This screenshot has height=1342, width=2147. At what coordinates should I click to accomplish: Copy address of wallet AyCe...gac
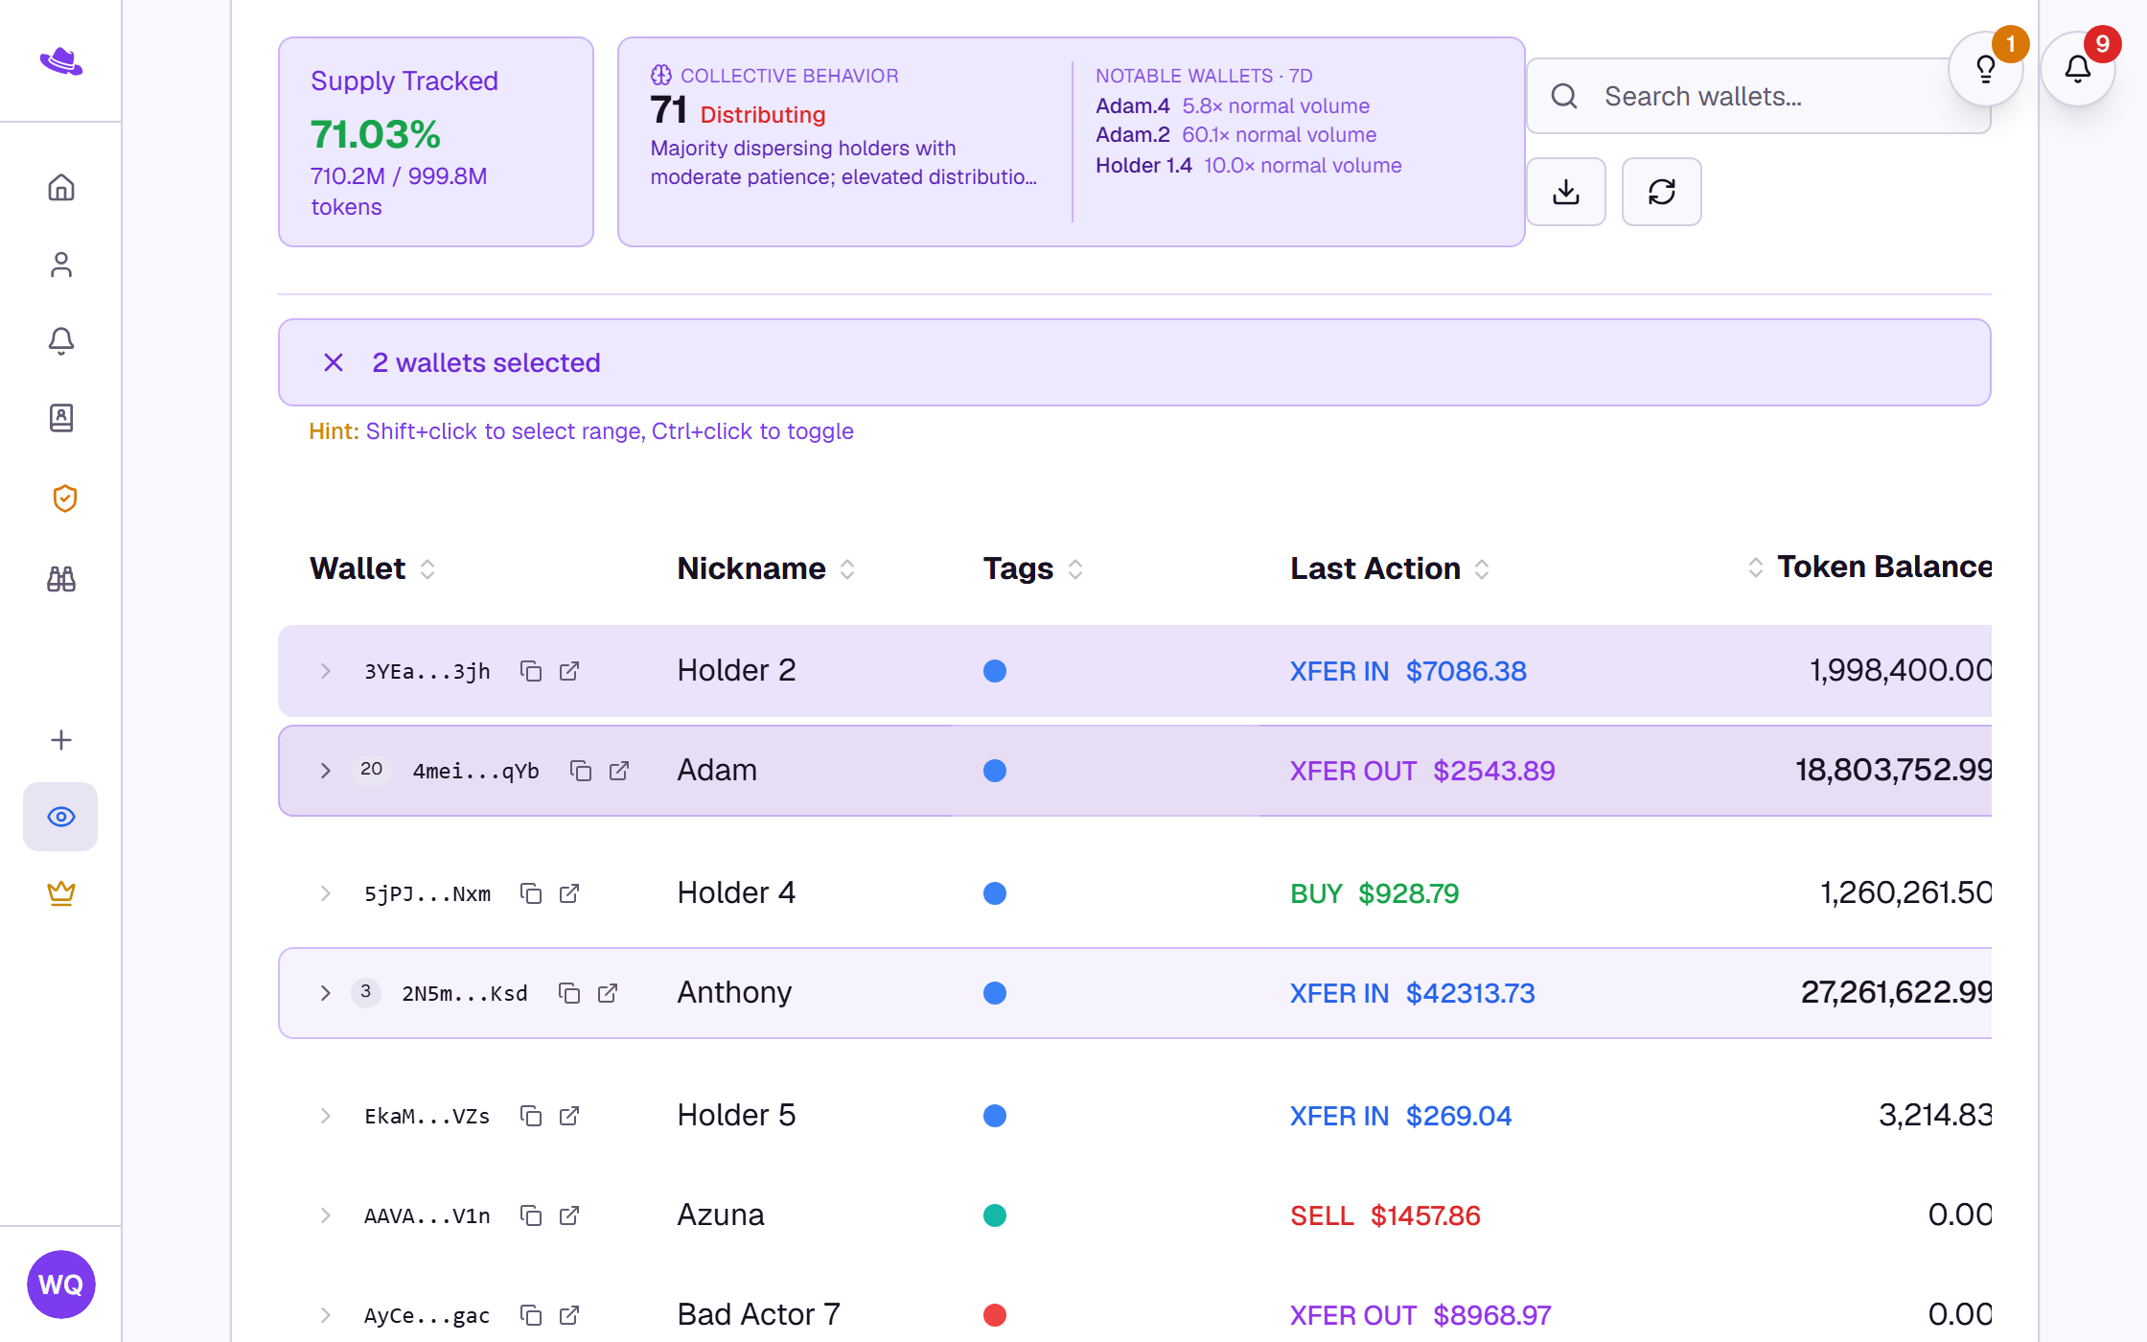click(531, 1315)
